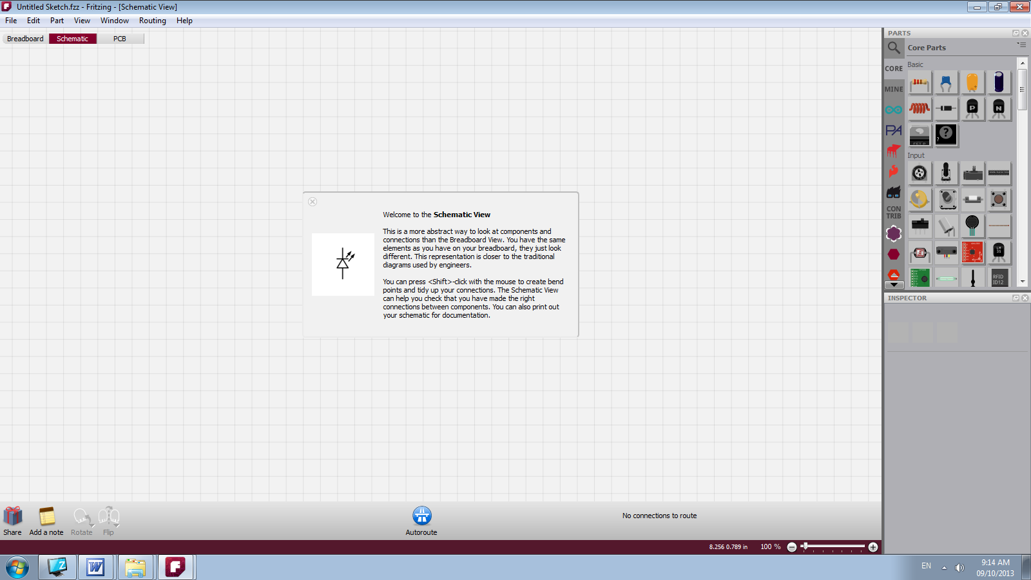Click the Autoroute button
This screenshot has width=1031, height=580.
click(x=421, y=521)
